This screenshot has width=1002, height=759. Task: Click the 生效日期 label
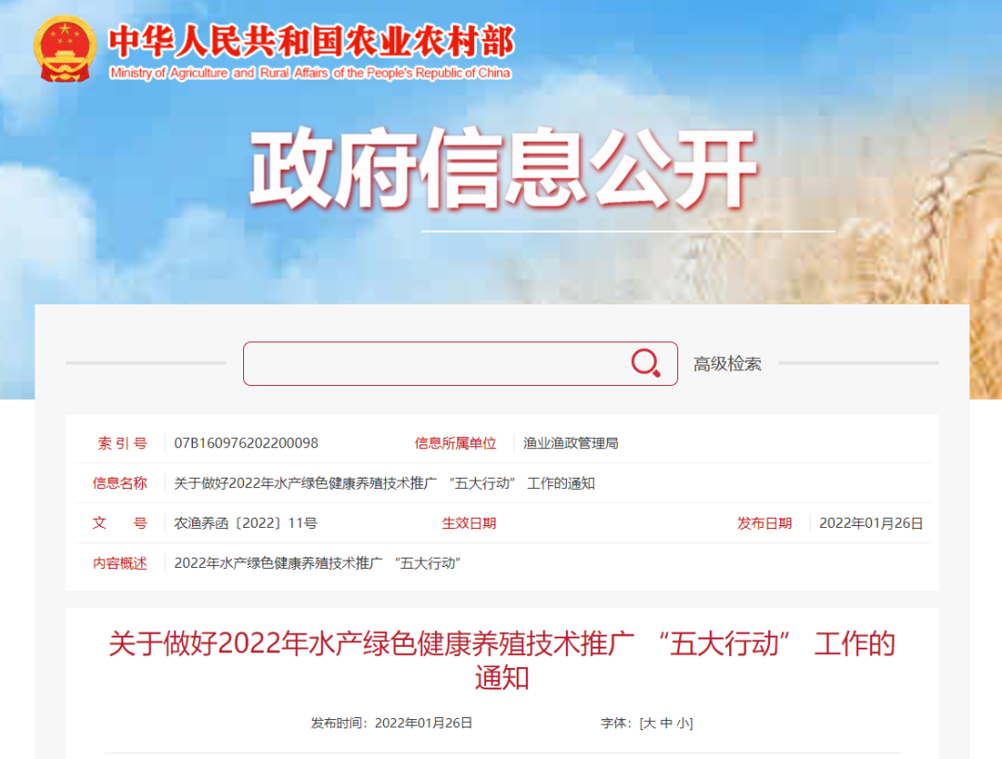click(x=469, y=523)
